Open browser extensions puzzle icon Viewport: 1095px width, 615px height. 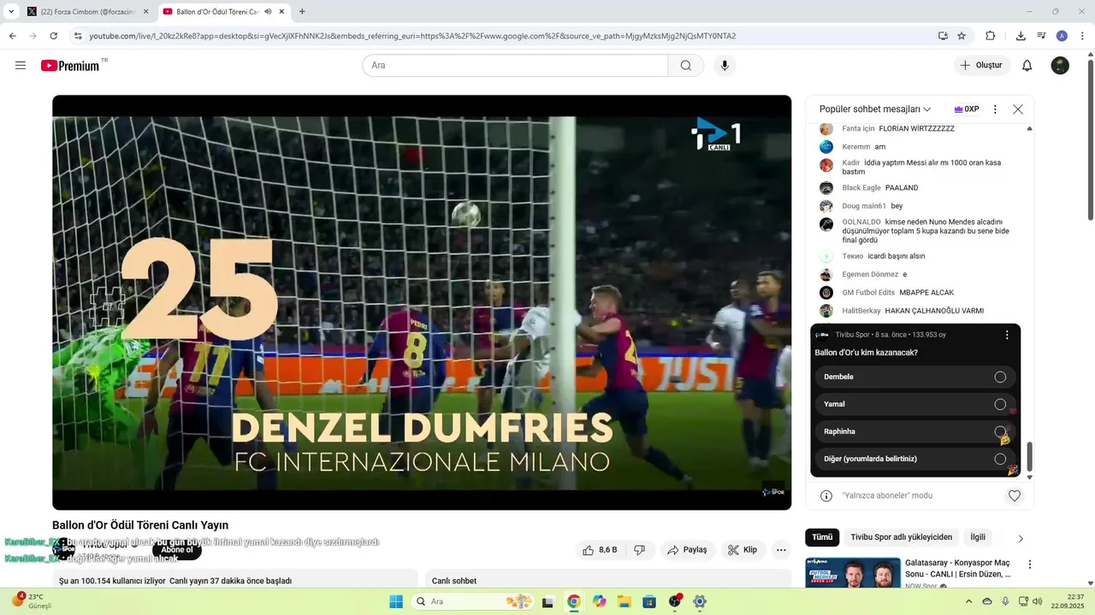[991, 36]
